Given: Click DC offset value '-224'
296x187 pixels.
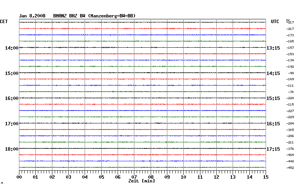Looking at the screenshot, I should click(290, 98).
